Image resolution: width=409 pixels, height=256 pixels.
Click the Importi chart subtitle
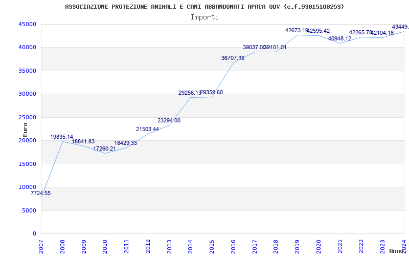(204, 17)
